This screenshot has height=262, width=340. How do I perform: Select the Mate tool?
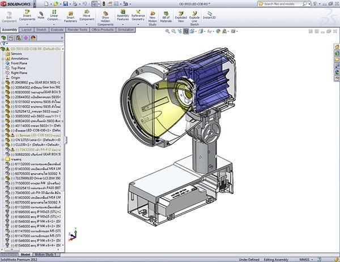click(41, 15)
